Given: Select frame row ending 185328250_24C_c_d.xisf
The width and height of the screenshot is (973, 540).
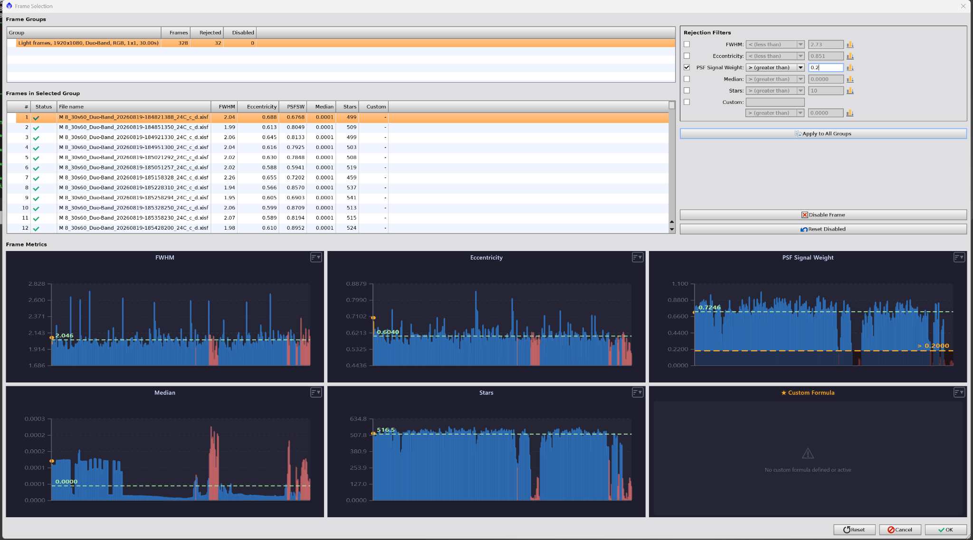Looking at the screenshot, I should 338,208.
